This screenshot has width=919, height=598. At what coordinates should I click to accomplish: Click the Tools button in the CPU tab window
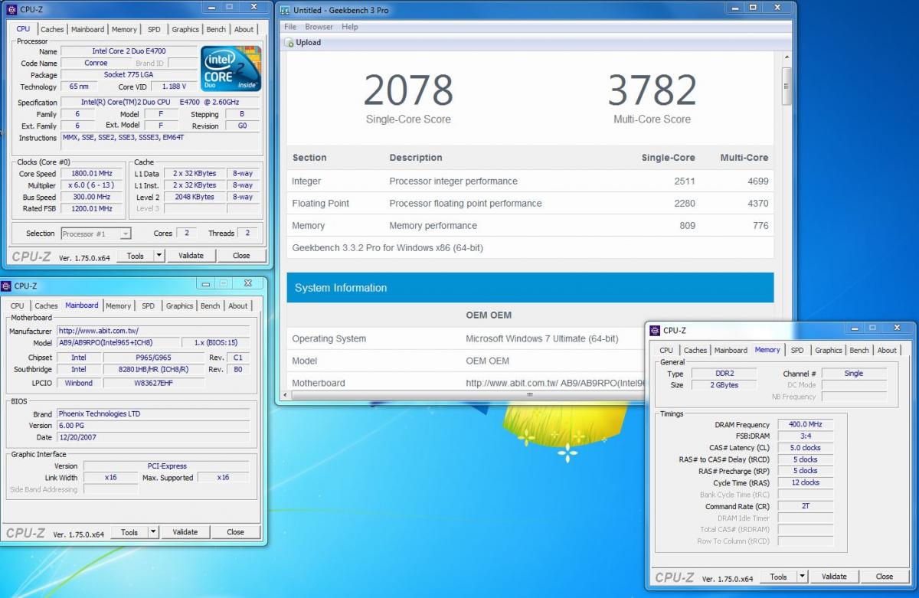point(136,256)
